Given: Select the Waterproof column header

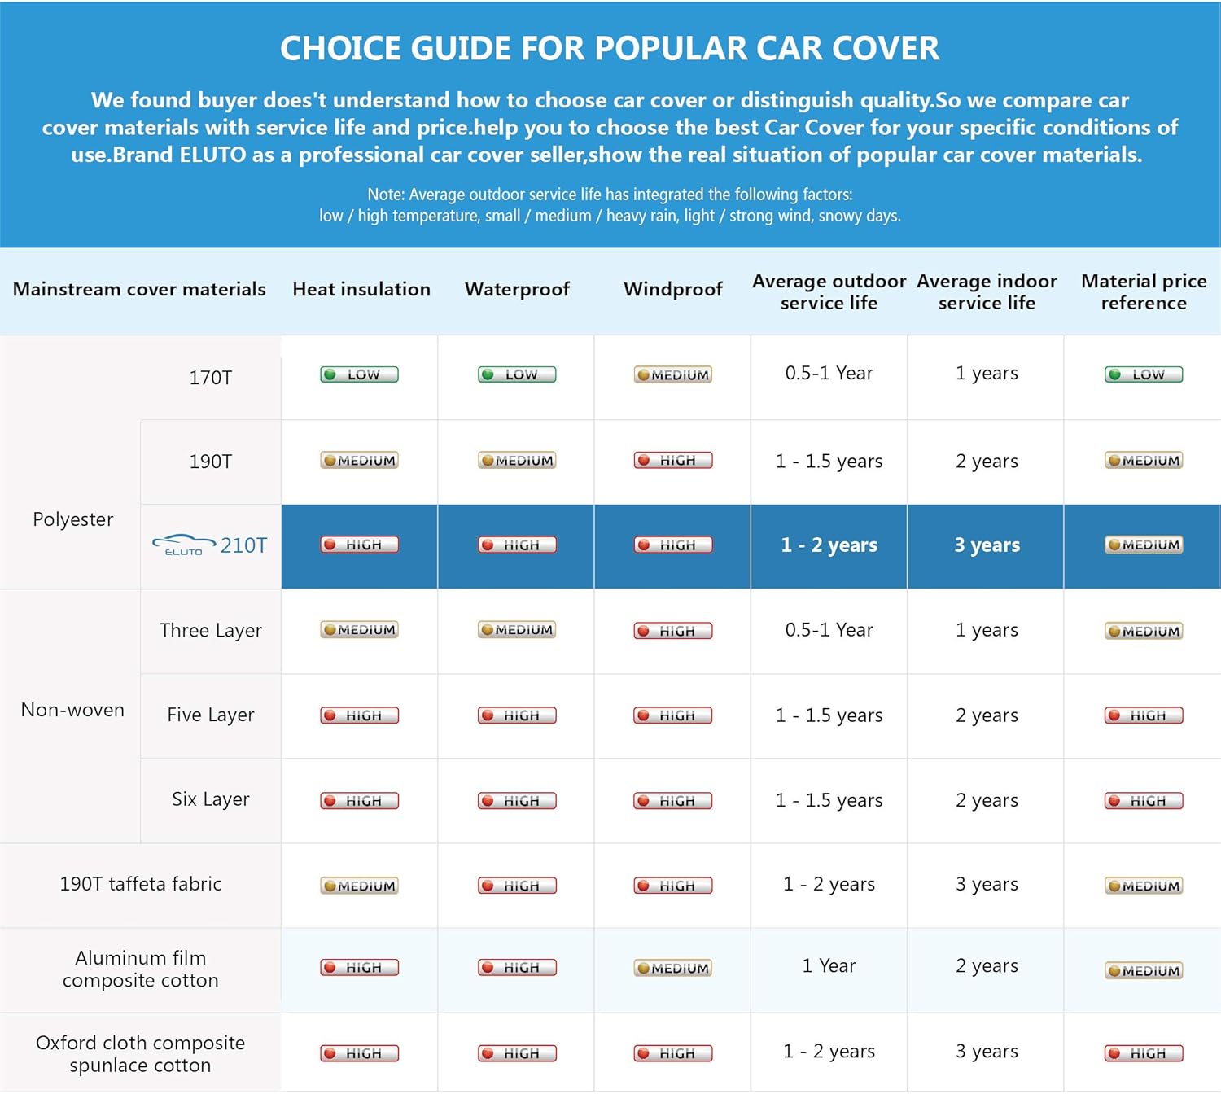Looking at the screenshot, I should pos(517,289).
